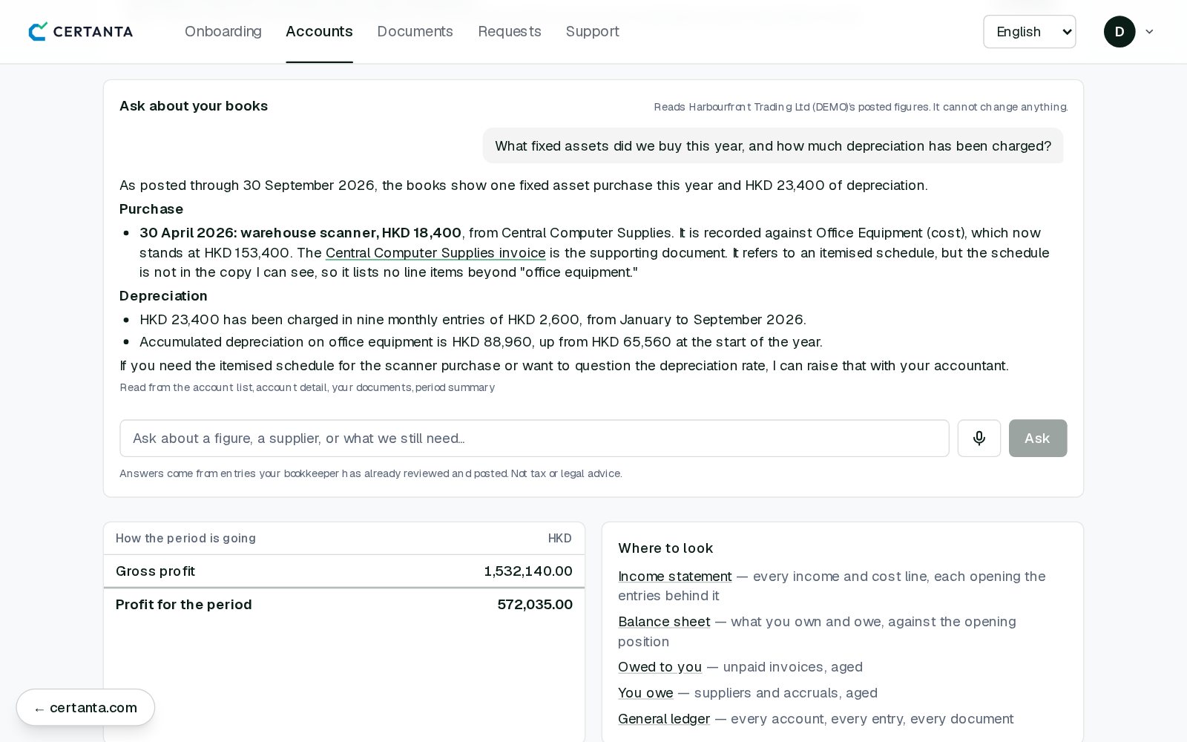Click the Ask button
Screen dimensions: 1187x742
pyautogui.click(x=1037, y=438)
